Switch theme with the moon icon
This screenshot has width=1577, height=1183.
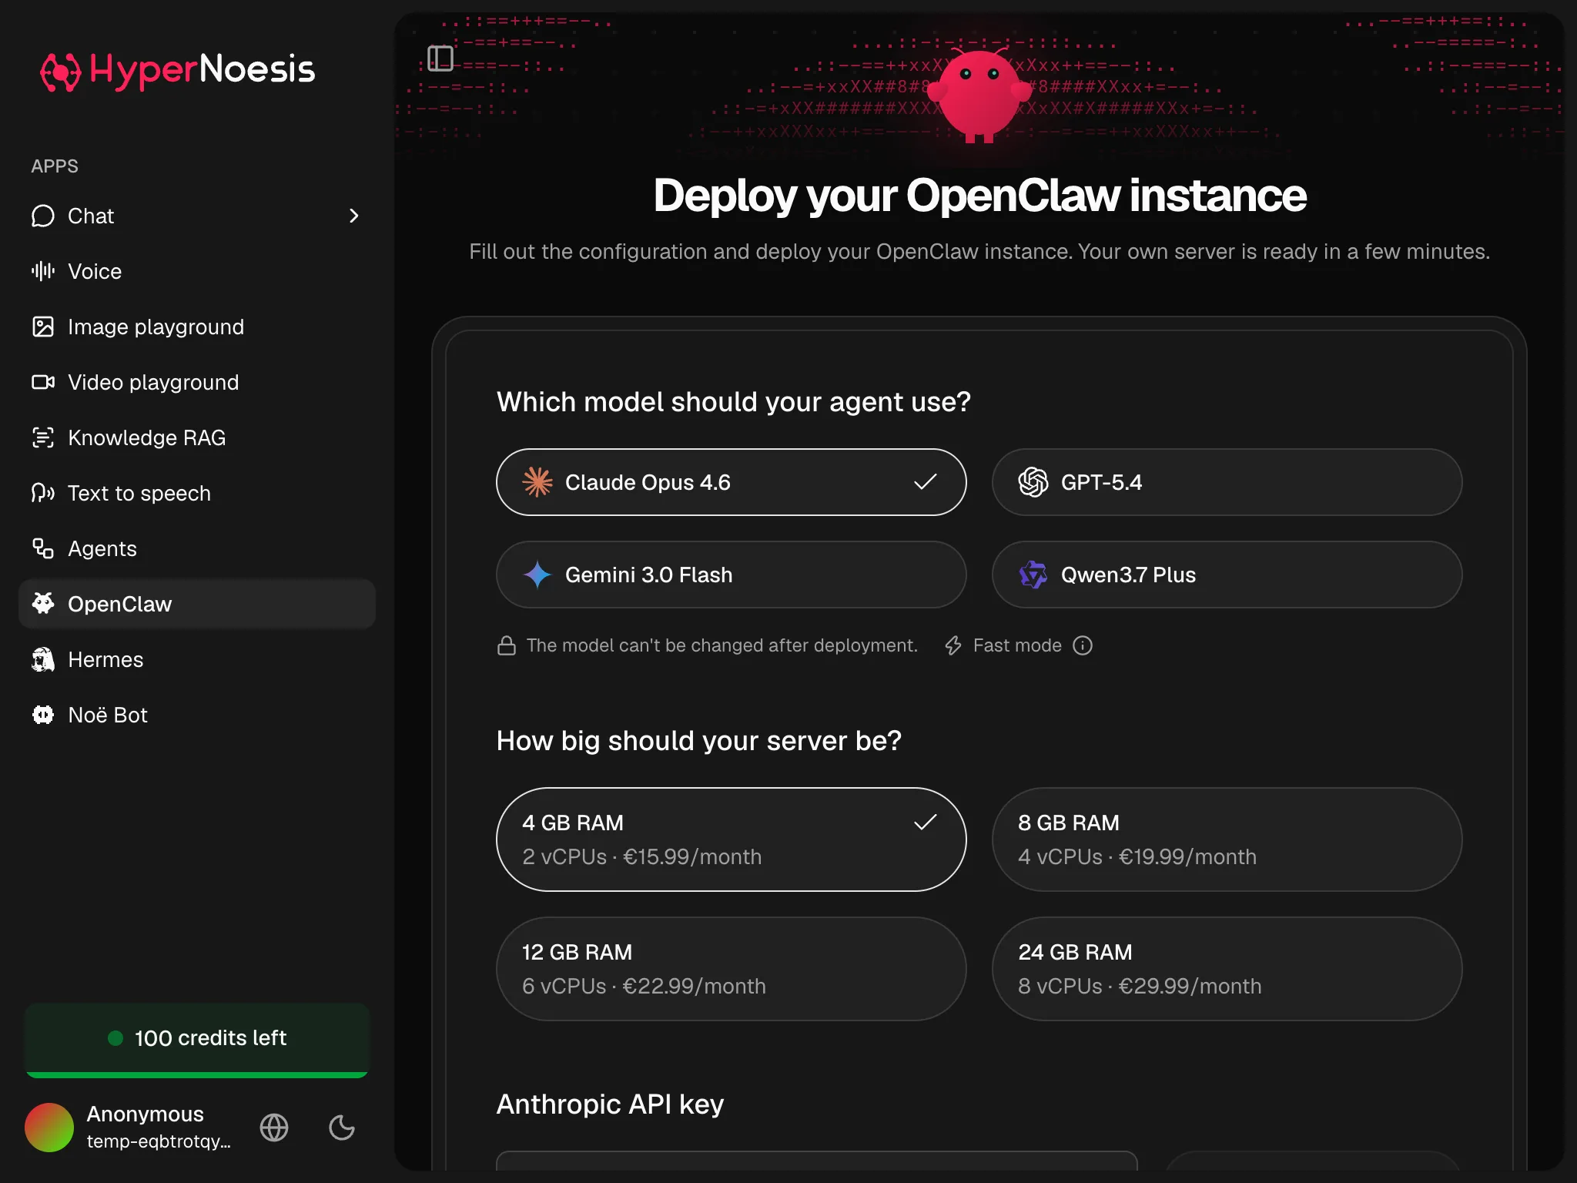tap(342, 1128)
